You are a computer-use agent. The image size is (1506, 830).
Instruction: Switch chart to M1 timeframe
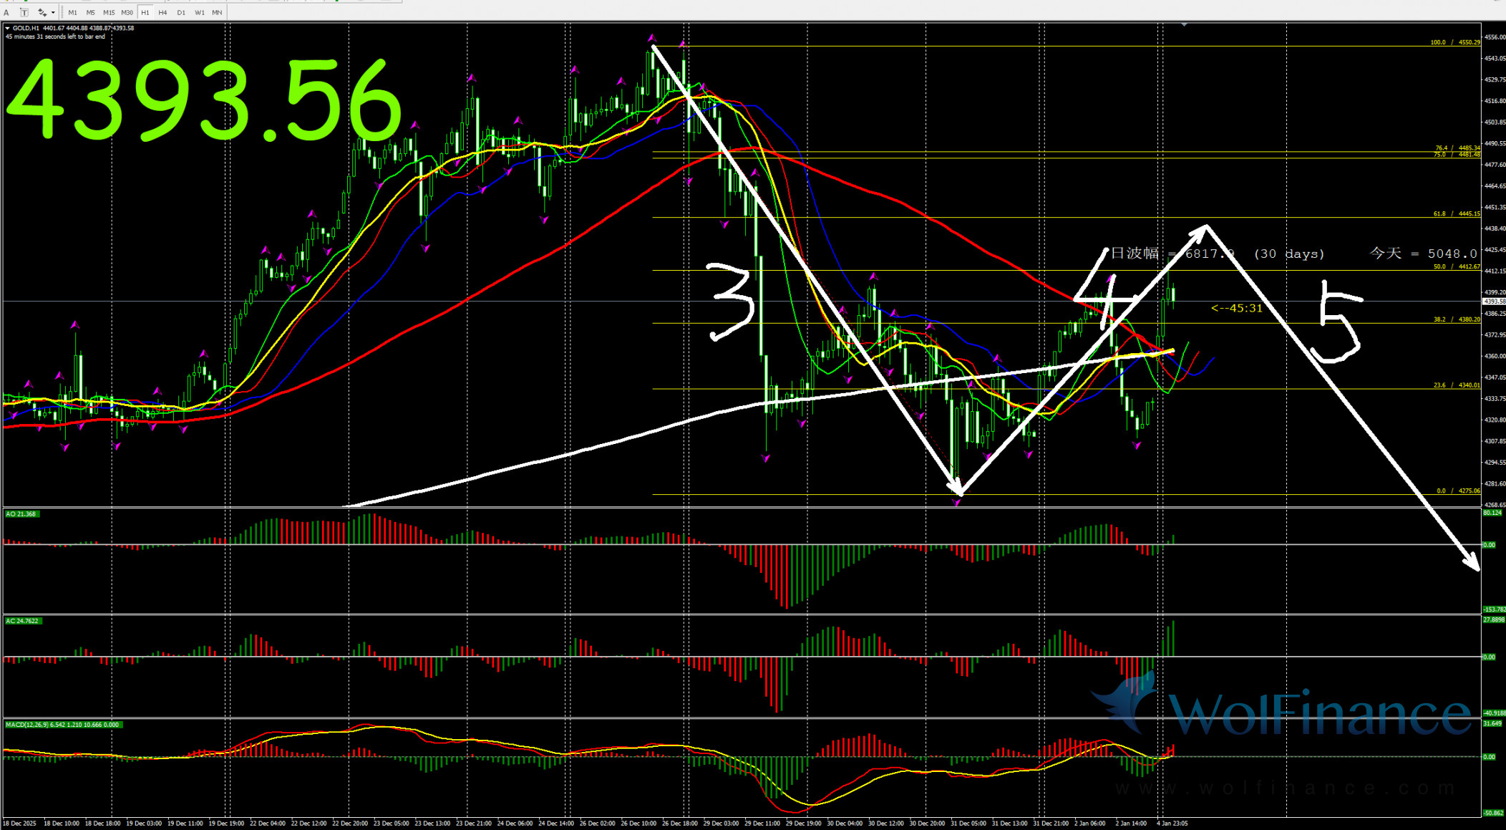tap(72, 12)
